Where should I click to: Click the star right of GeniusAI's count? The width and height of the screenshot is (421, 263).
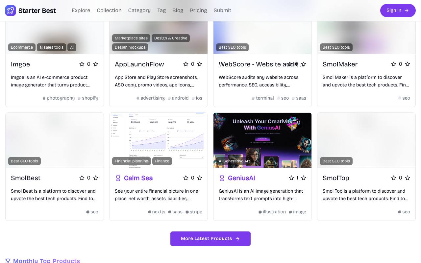pyautogui.click(x=304, y=178)
